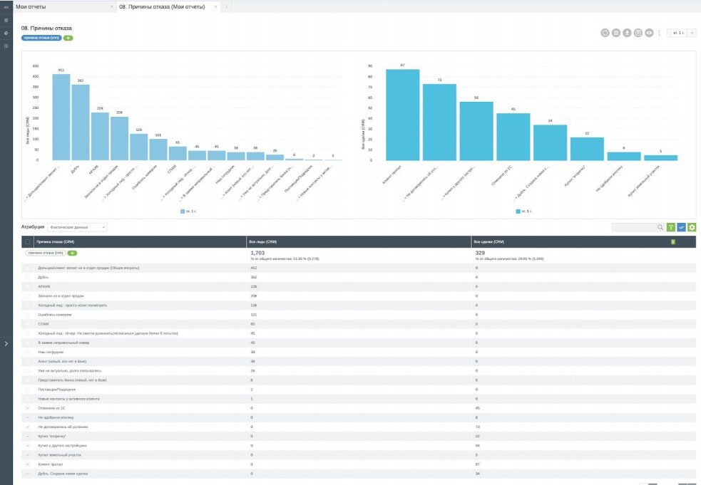Close the 'Мои отчеты' tab
Image resolution: width=701 pixels, height=485 pixels.
111,6
